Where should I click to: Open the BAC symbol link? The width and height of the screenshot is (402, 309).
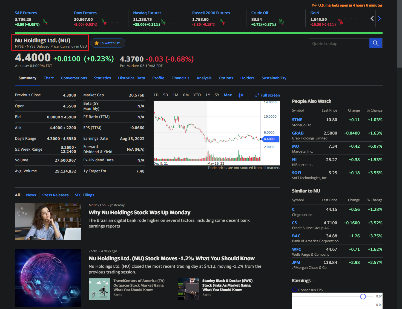tap(296, 236)
